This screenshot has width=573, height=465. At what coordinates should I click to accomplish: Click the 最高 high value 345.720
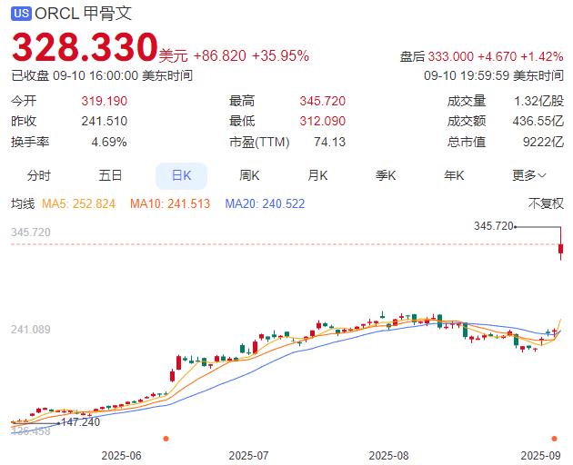[x=323, y=101]
